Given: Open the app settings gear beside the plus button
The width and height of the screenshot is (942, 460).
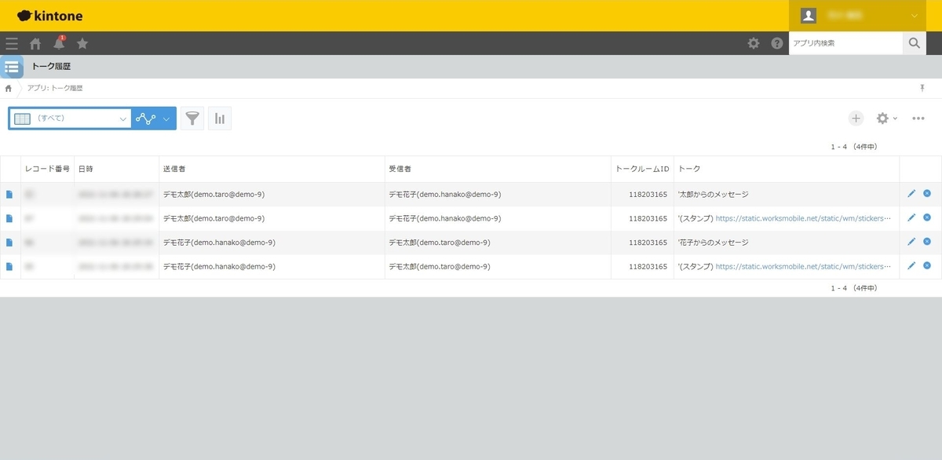Looking at the screenshot, I should [882, 119].
